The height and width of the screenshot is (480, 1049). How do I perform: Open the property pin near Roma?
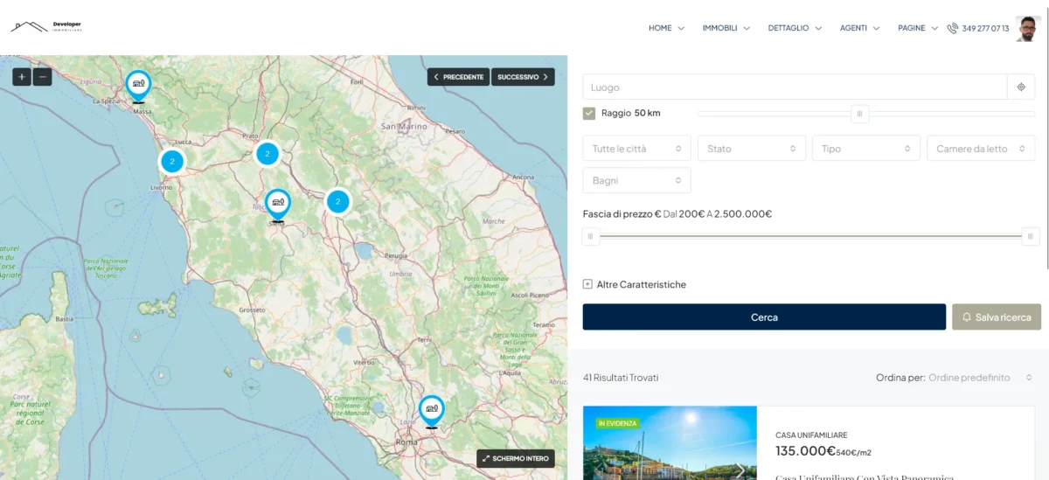(431, 411)
